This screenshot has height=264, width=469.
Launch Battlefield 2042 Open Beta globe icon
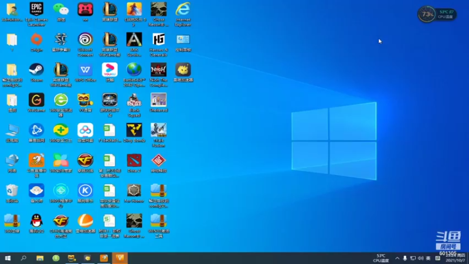134,75
